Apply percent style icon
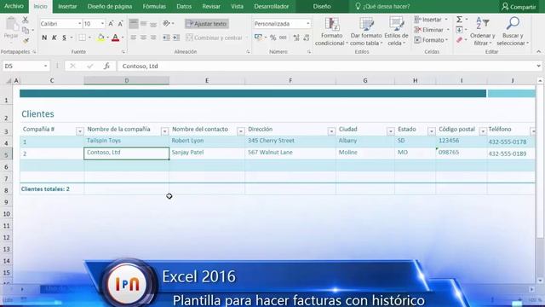This screenshot has height=307, width=545. [x=273, y=38]
